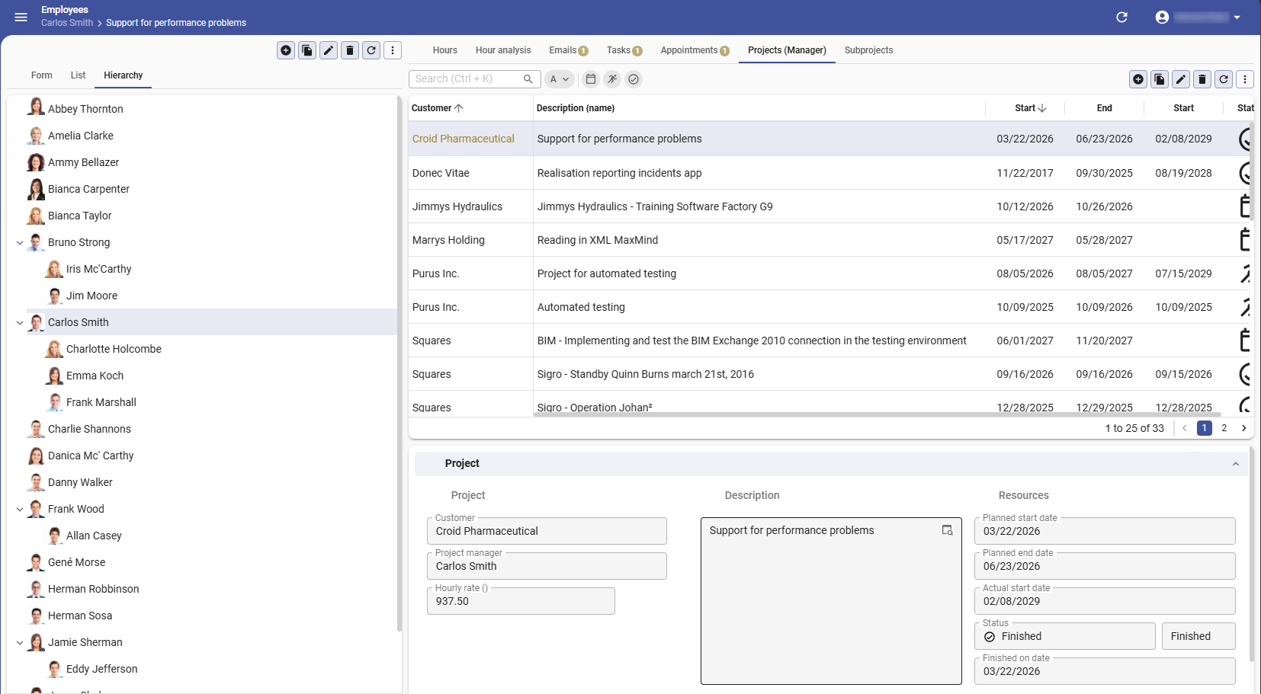The width and height of the screenshot is (1261, 694).
Task: Click the checkmark finished filter icon
Action: coord(634,79)
